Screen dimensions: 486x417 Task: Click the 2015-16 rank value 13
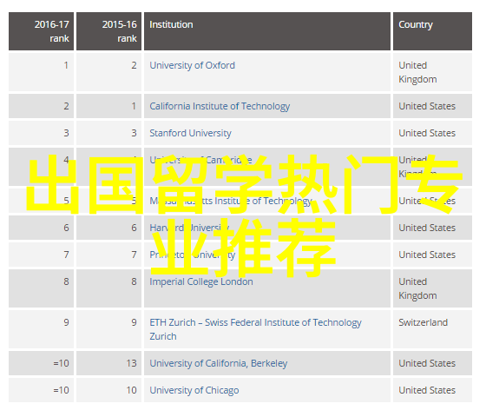tap(131, 363)
